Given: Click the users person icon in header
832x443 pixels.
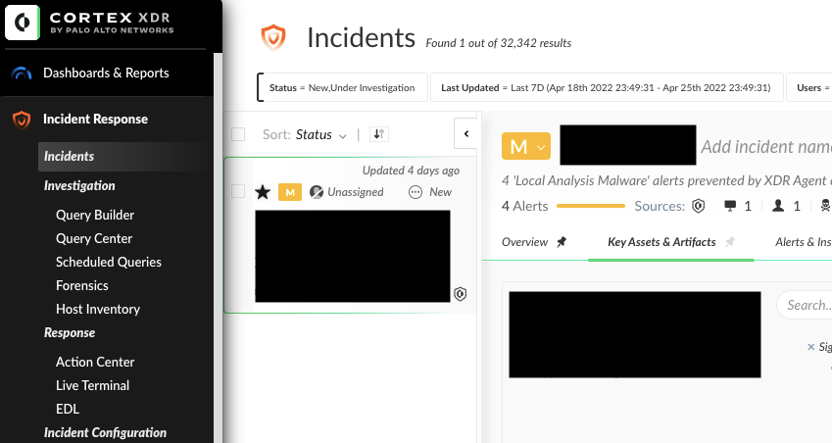Looking at the screenshot, I should (x=778, y=205).
